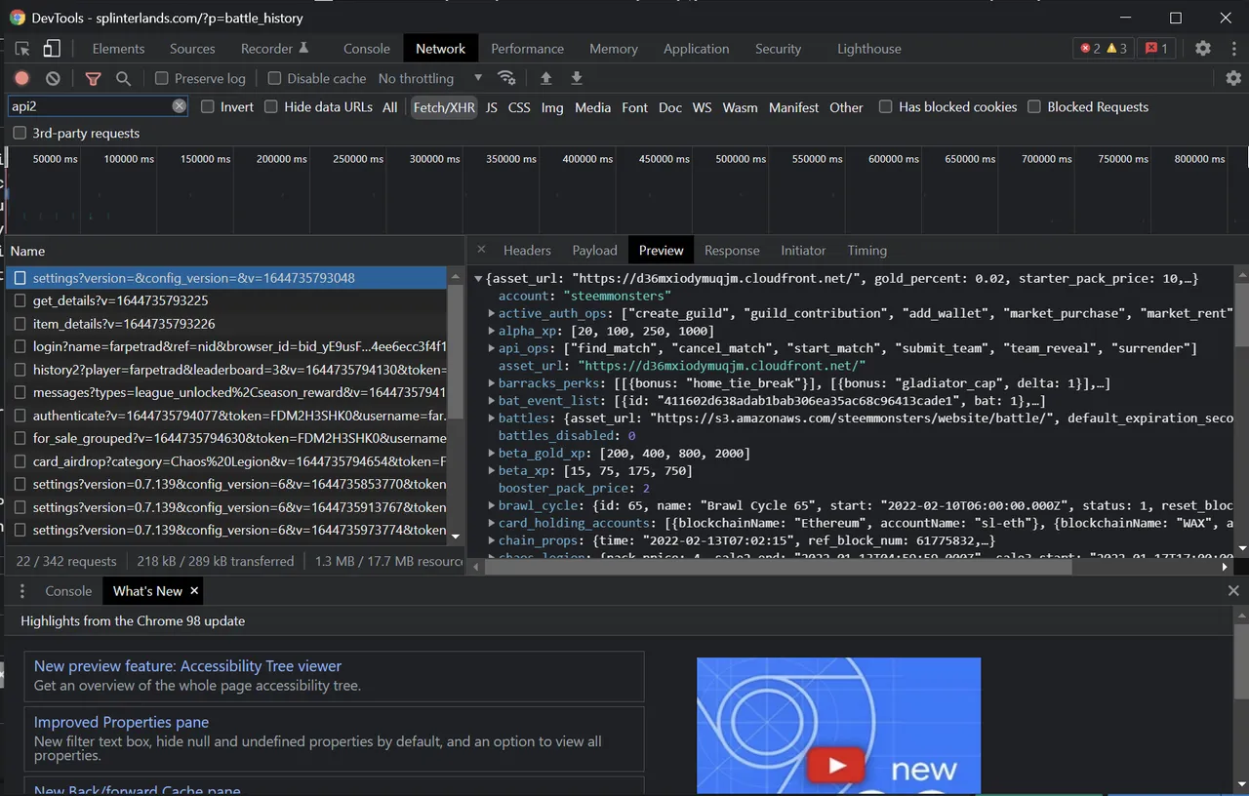Screen dimensions: 1249x796
Task: Open Improved Properties pane link
Action: pyautogui.click(x=121, y=722)
